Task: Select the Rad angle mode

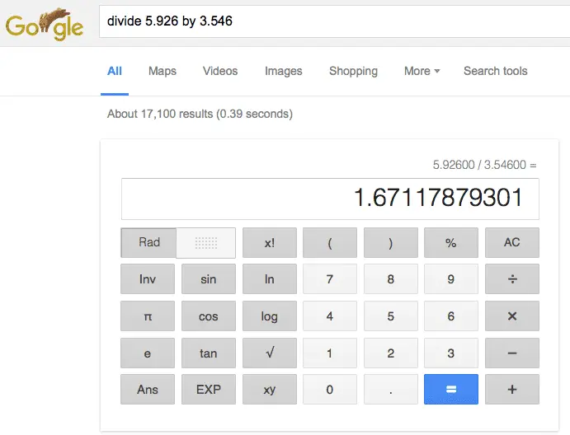Action: [148, 242]
